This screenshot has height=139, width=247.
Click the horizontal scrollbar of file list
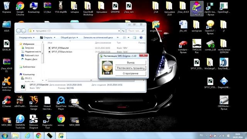(91, 80)
